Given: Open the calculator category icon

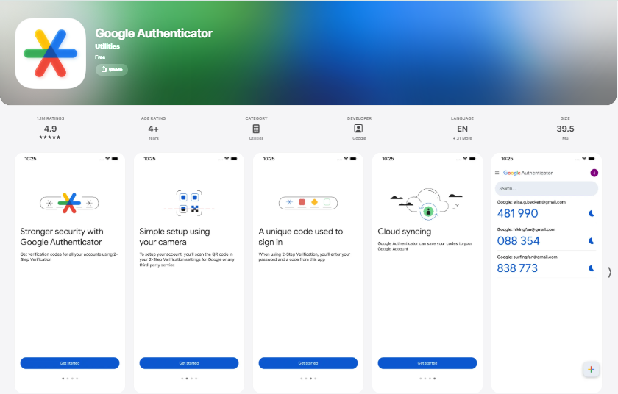Looking at the screenshot, I should pos(256,129).
